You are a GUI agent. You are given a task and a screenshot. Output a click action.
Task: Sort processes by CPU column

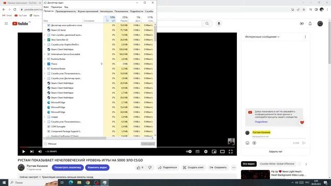110,19
